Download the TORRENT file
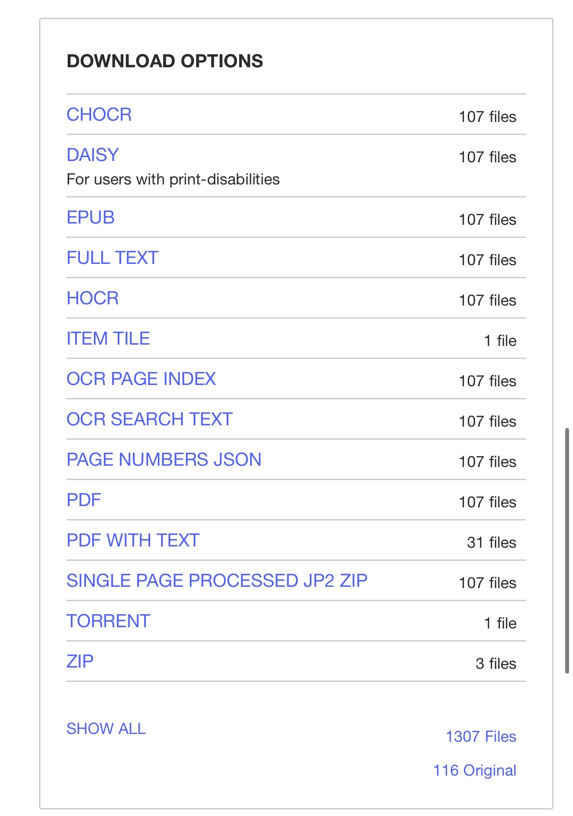The image size is (573, 816). [108, 621]
